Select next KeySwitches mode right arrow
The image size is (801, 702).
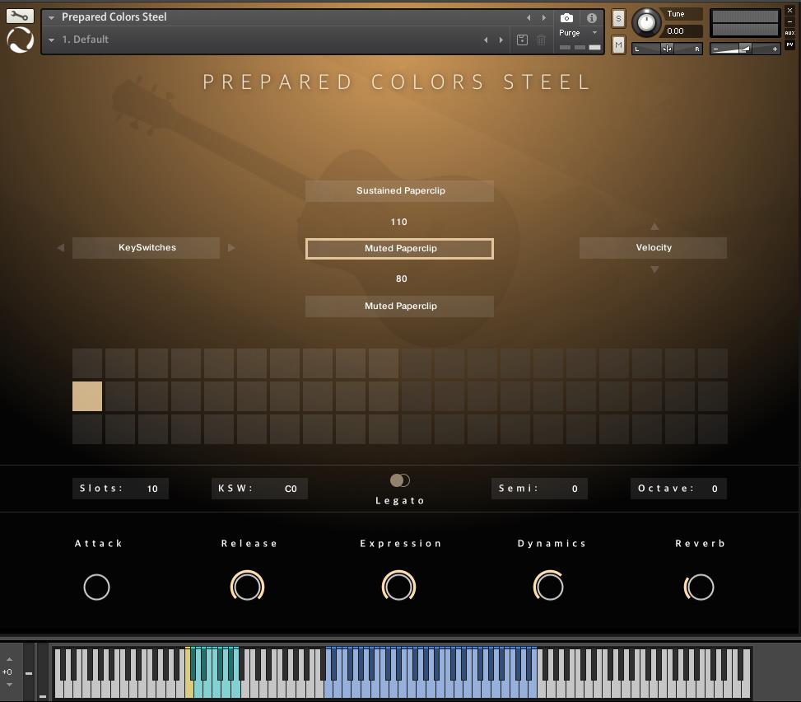pos(231,247)
